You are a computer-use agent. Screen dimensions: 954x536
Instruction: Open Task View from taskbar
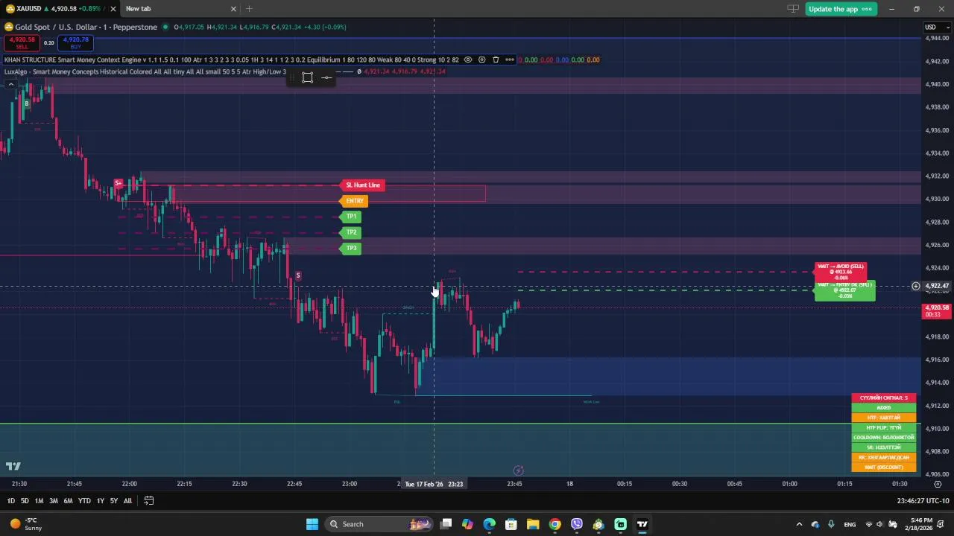point(446,524)
